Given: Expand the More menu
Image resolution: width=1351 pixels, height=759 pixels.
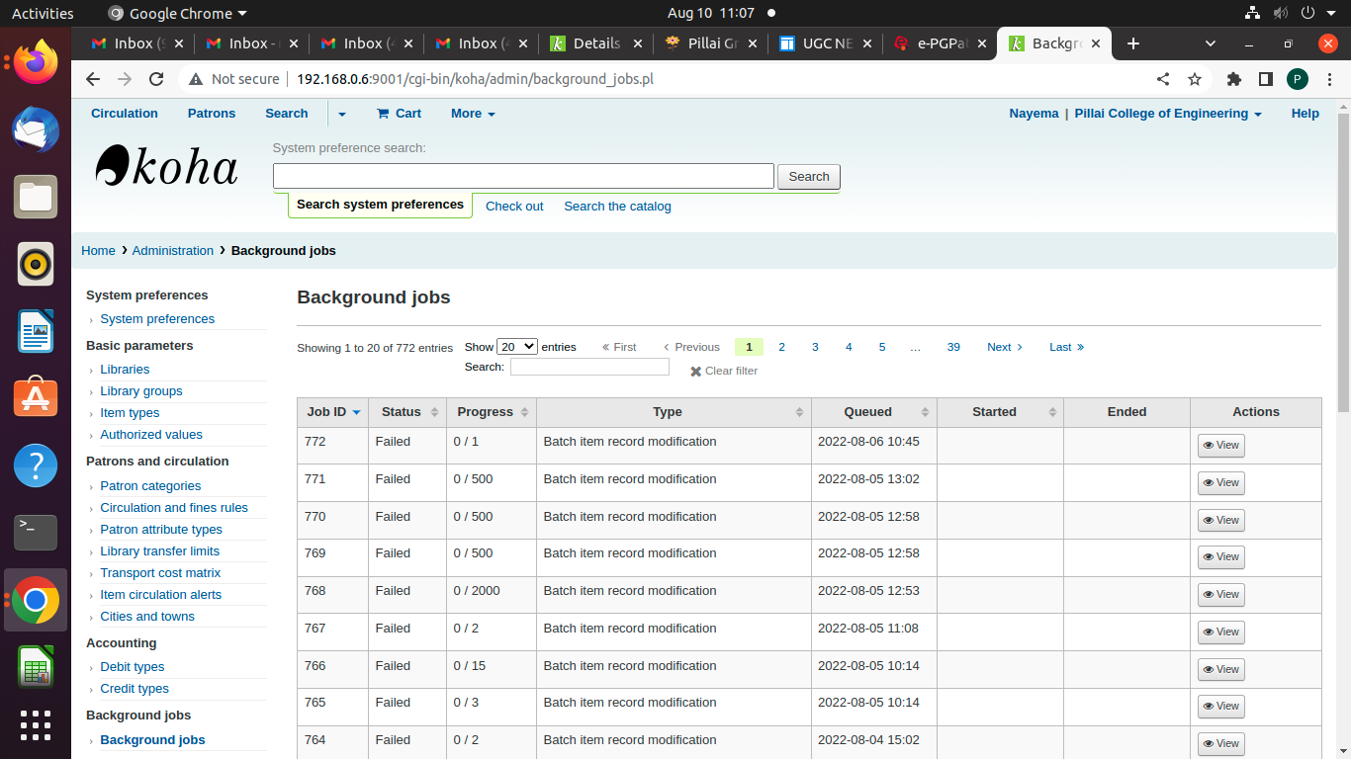Looking at the screenshot, I should [x=473, y=114].
